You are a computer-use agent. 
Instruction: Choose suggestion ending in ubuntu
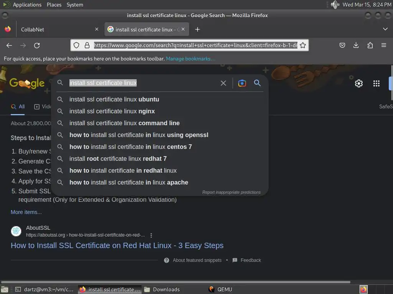click(x=160, y=99)
